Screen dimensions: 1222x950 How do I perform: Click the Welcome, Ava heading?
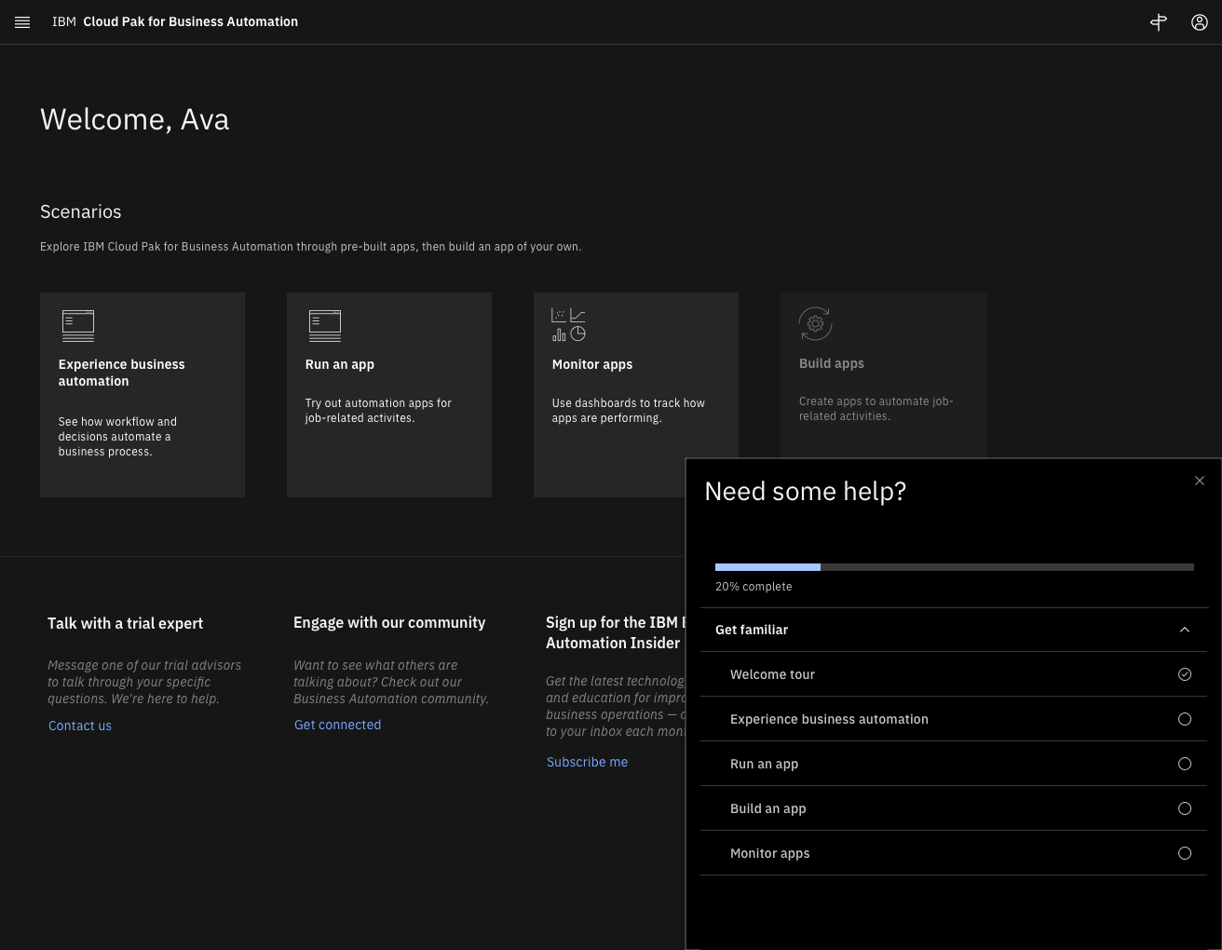coord(135,119)
